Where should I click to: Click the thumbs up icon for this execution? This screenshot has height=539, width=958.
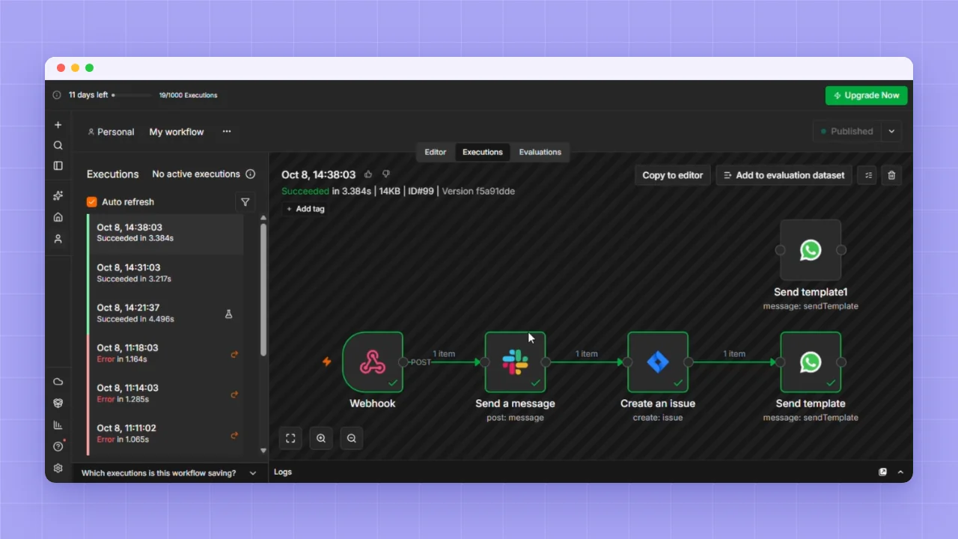368,174
